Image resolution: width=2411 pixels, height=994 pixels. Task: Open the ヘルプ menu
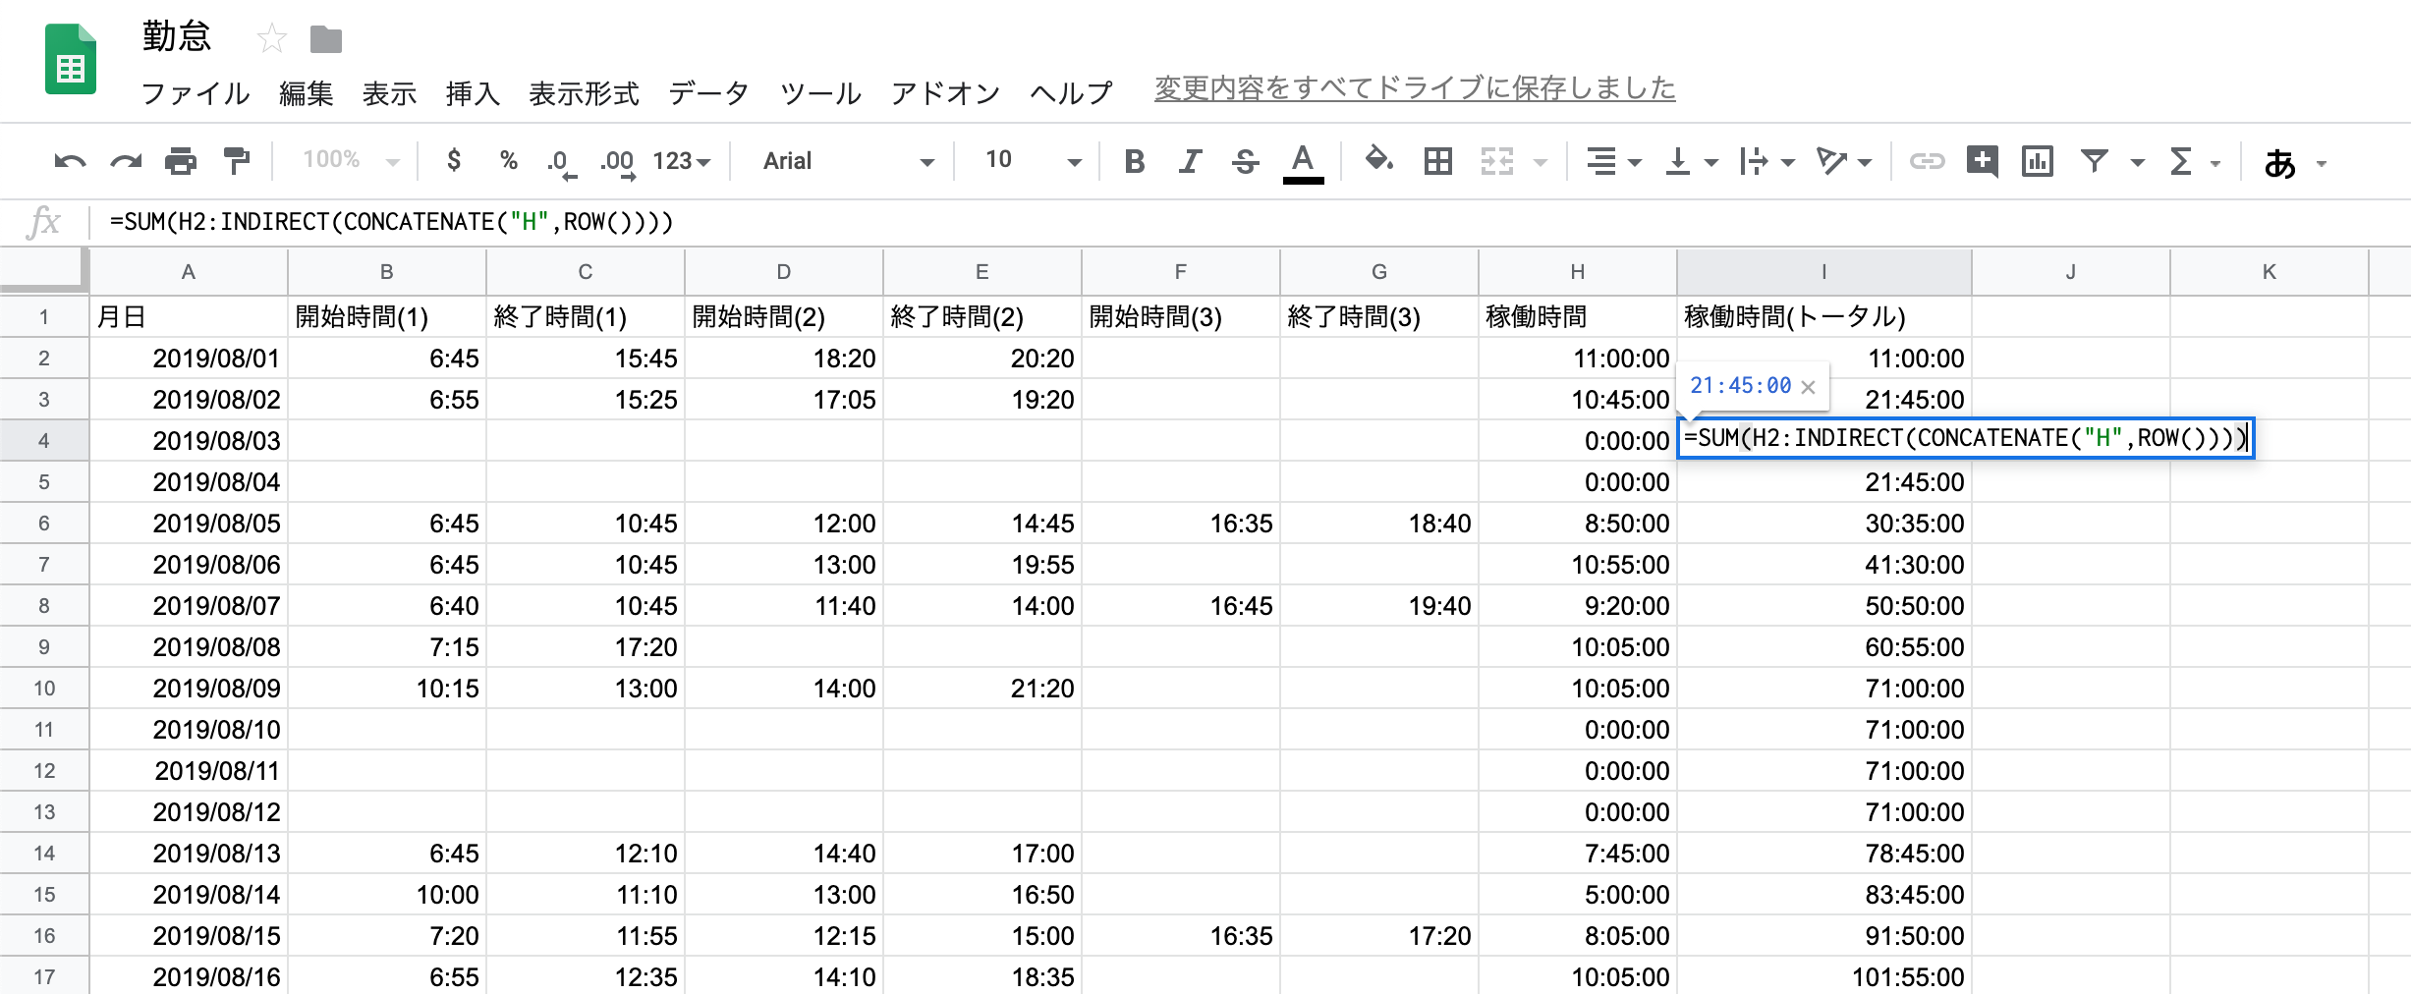(x=1071, y=93)
